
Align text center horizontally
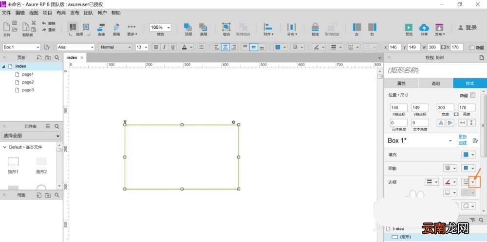(x=225, y=47)
